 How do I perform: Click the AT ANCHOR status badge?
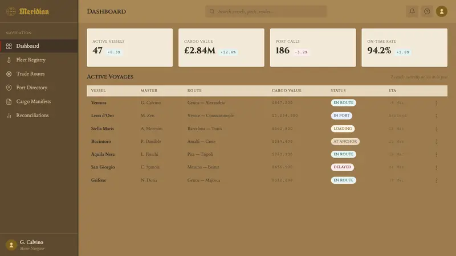pos(345,141)
